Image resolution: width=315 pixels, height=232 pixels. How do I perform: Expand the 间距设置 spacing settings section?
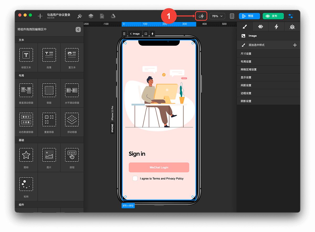click(x=268, y=85)
